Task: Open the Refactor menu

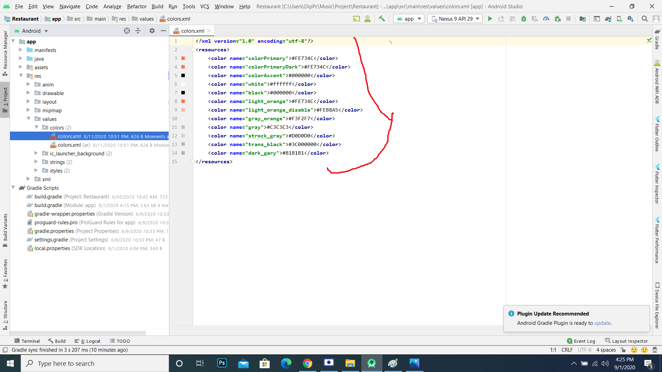Action: click(x=137, y=6)
